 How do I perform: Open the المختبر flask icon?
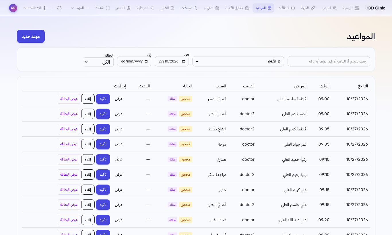point(129,8)
